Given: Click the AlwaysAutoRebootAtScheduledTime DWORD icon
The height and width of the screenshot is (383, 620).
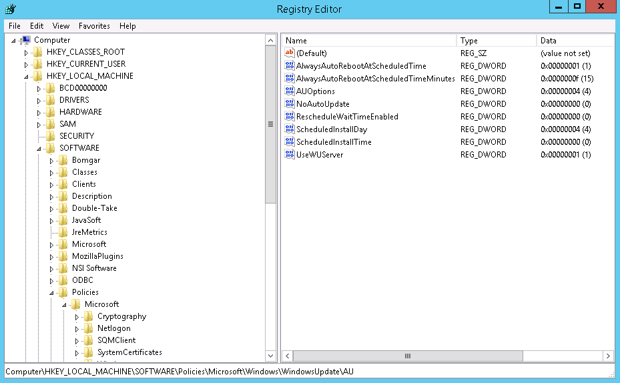Looking at the screenshot, I should click(x=290, y=65).
